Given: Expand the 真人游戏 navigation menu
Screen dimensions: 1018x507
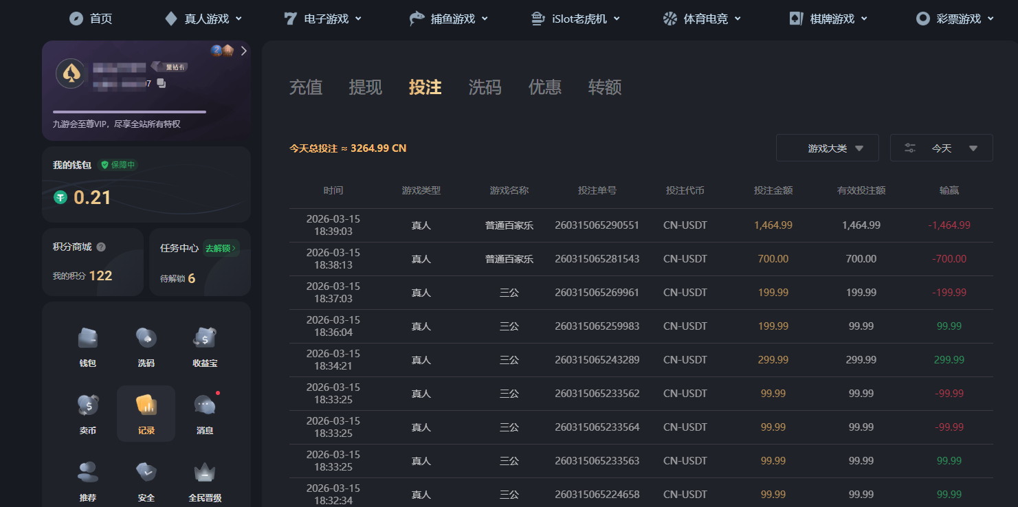Looking at the screenshot, I should click(203, 19).
